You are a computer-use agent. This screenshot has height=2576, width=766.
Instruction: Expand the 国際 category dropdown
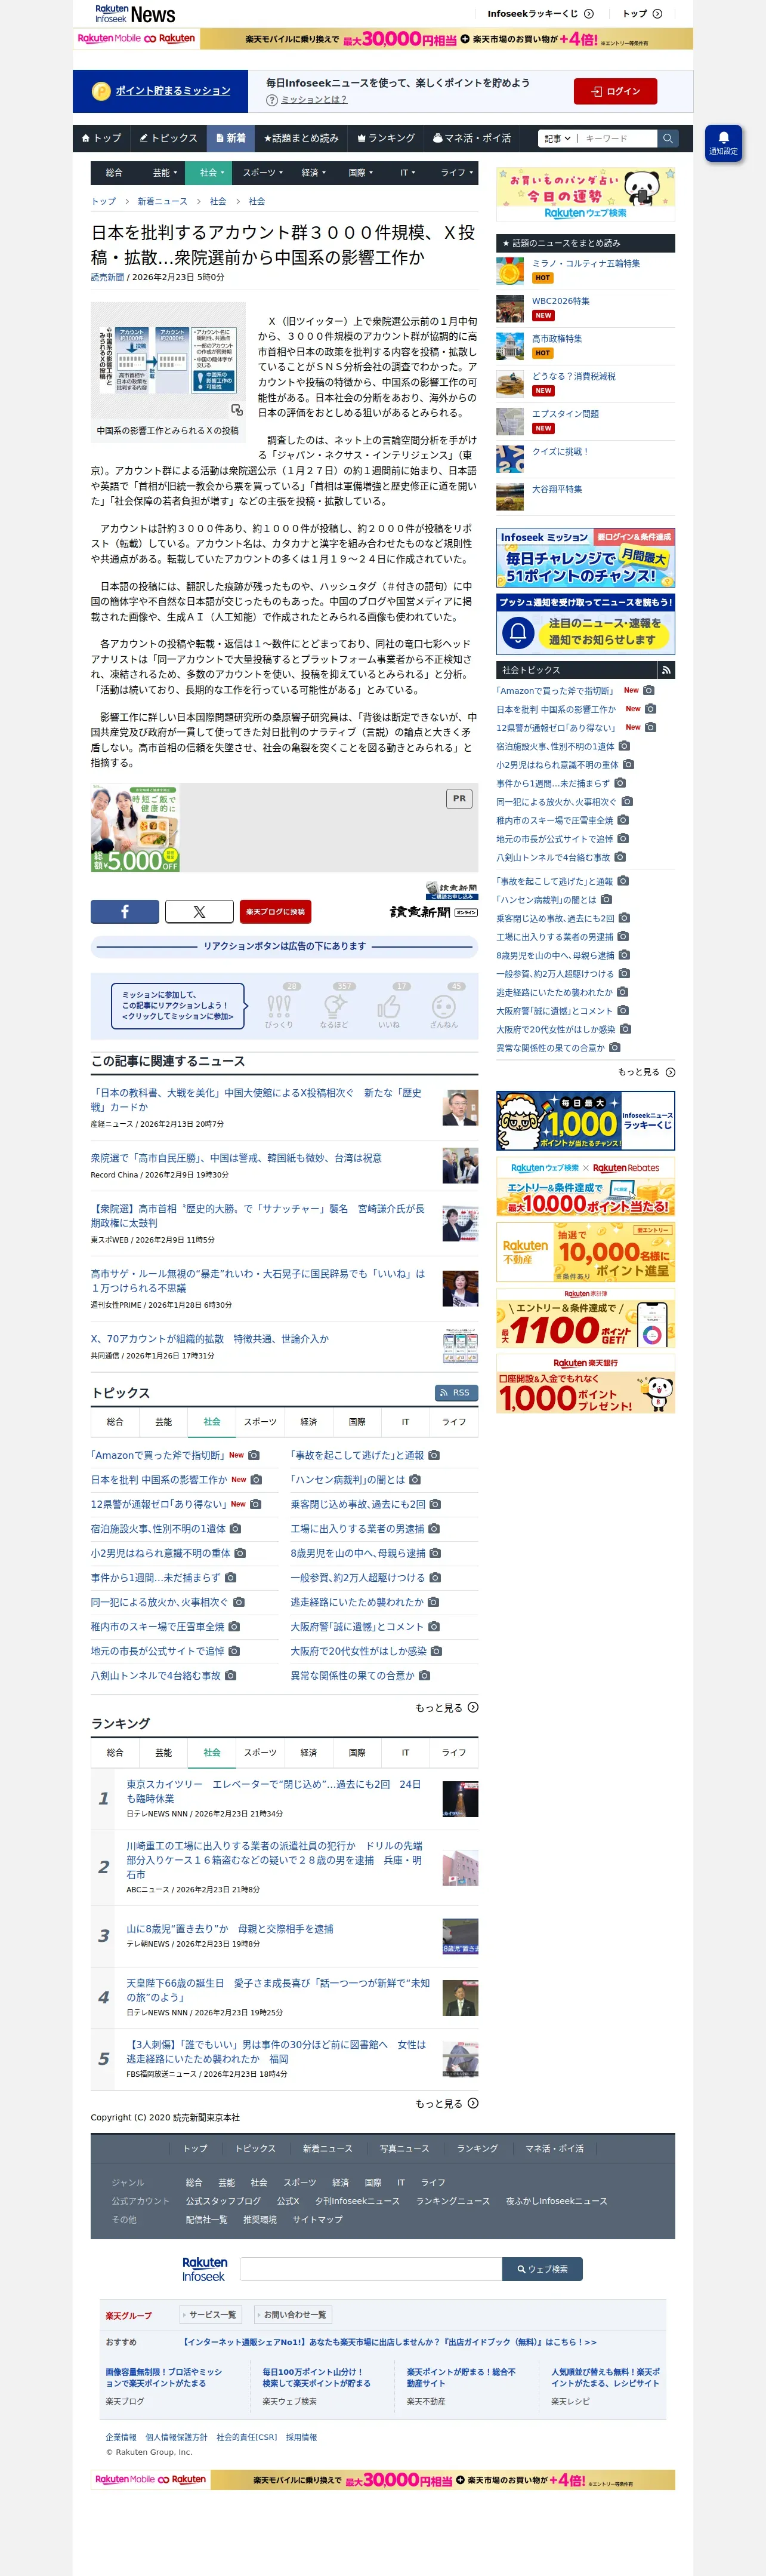(x=360, y=173)
